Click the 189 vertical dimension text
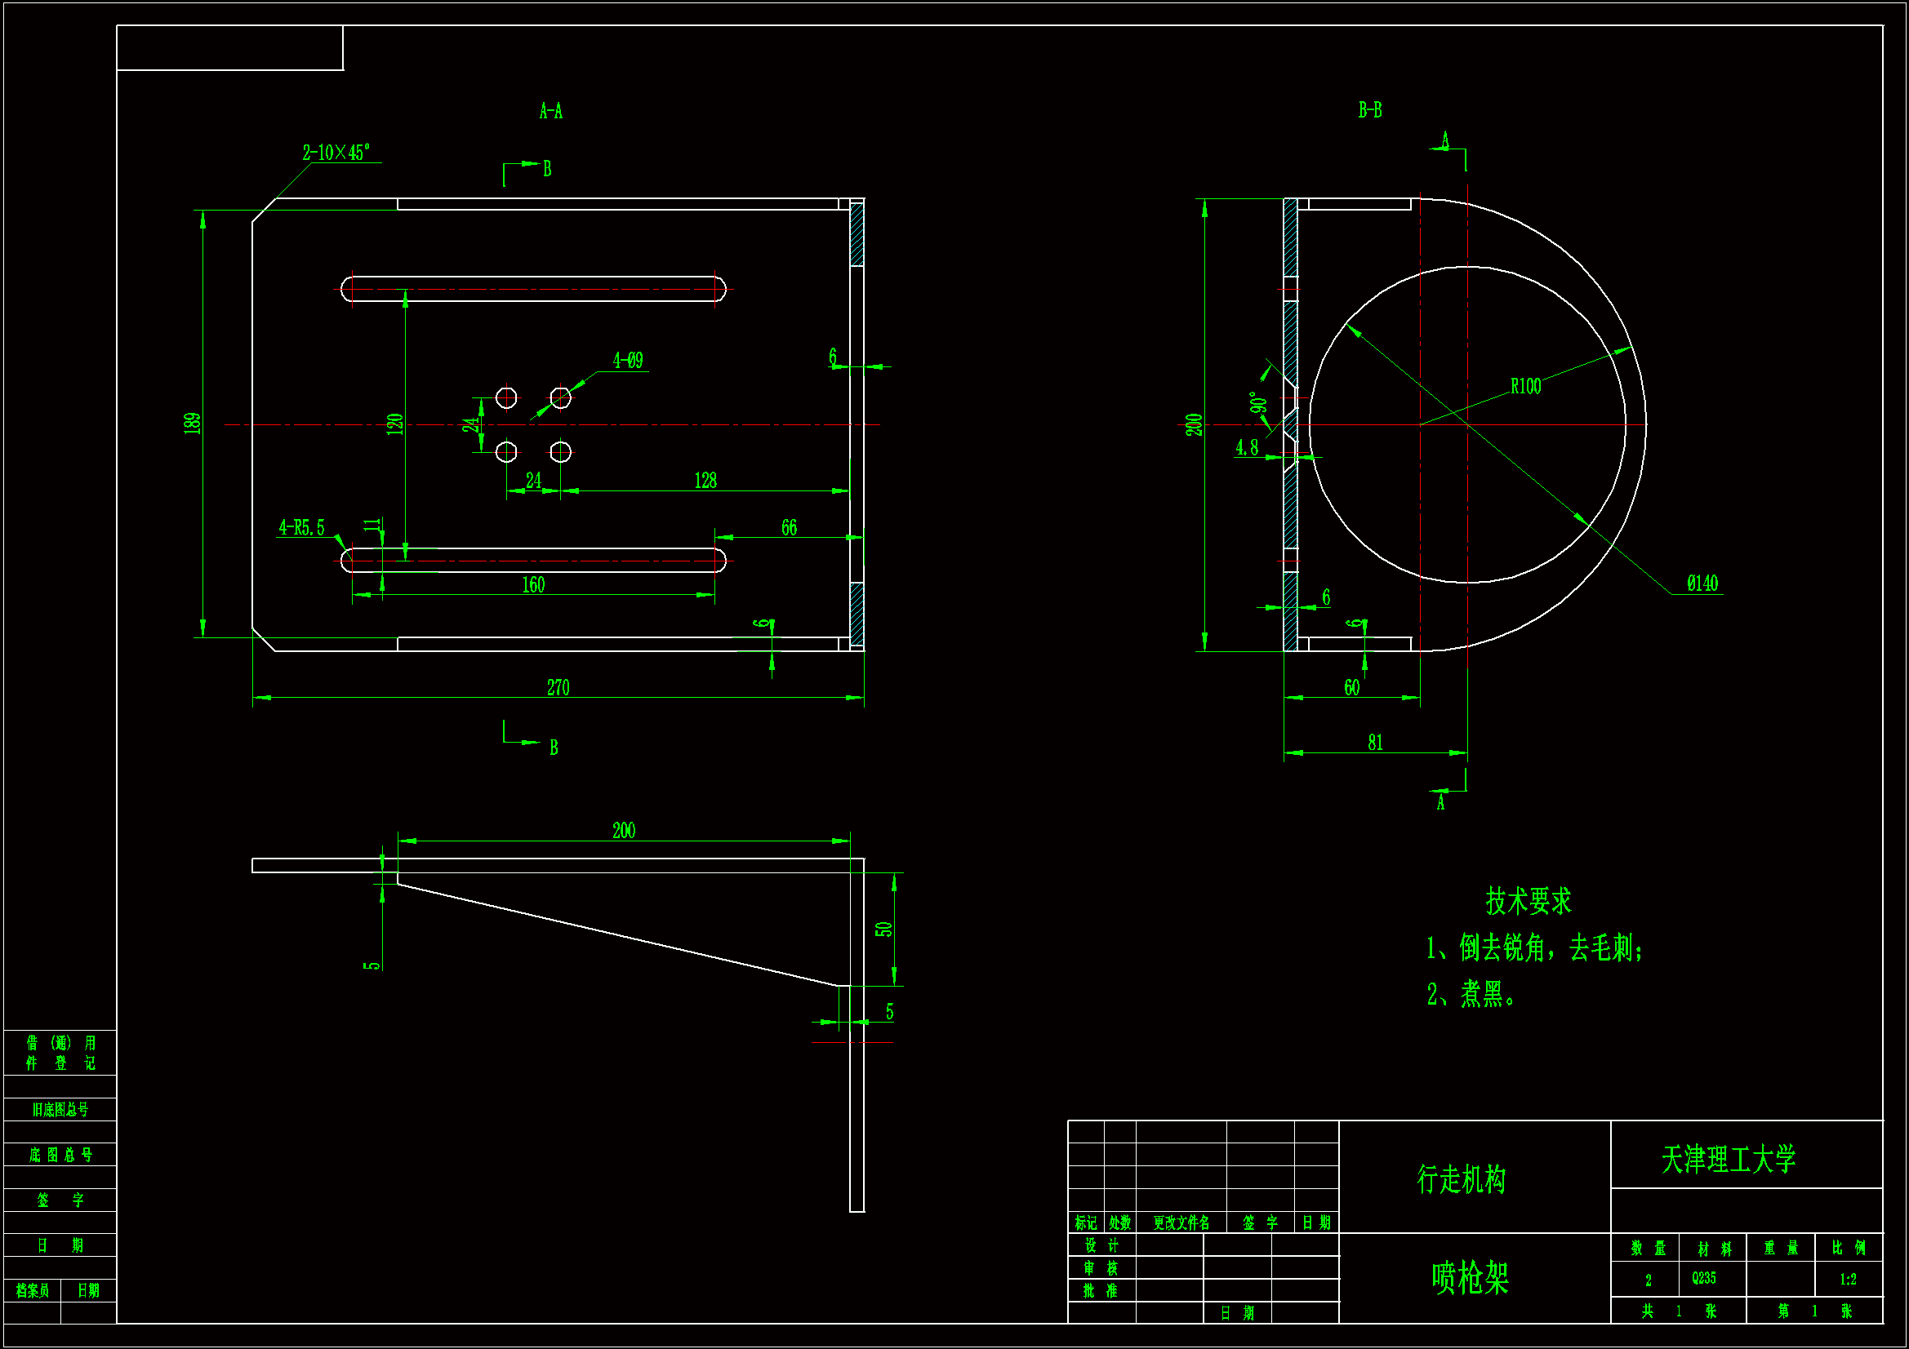This screenshot has height=1349, width=1909. click(192, 423)
